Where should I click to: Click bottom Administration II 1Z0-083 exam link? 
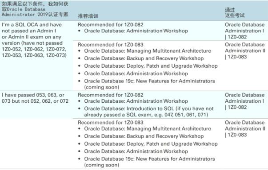point(245,129)
